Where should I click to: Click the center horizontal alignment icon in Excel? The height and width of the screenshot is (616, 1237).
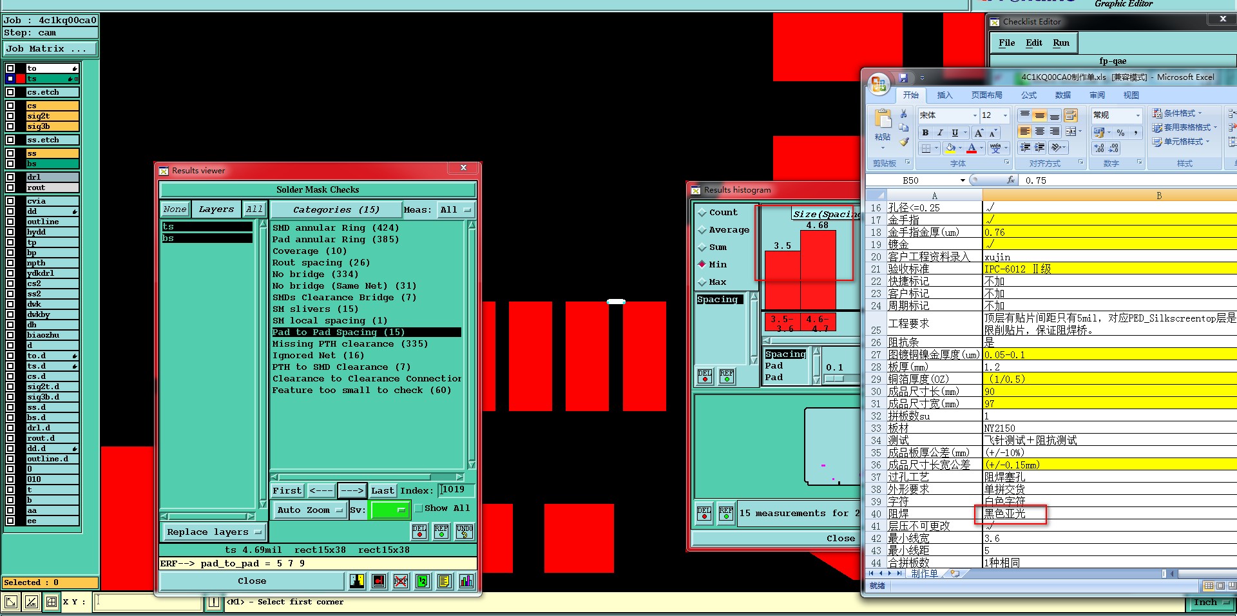click(x=1039, y=131)
